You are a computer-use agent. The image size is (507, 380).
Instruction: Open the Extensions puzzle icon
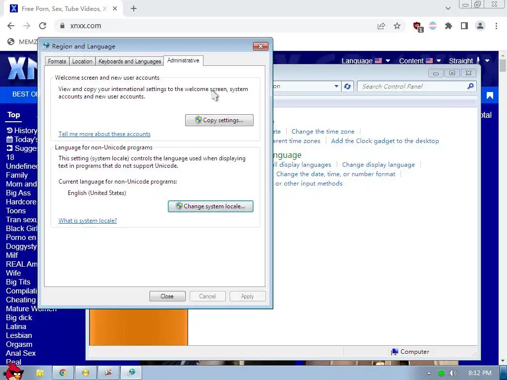(x=449, y=26)
